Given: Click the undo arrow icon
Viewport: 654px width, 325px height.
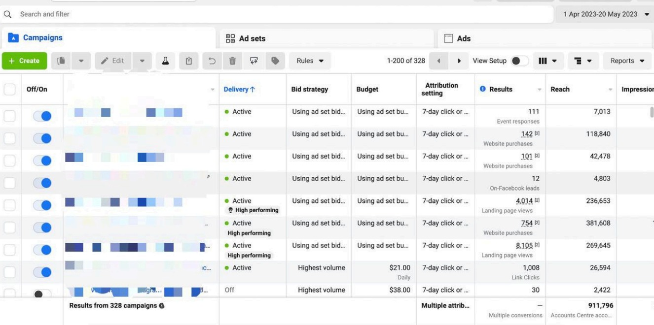Looking at the screenshot, I should coord(212,61).
